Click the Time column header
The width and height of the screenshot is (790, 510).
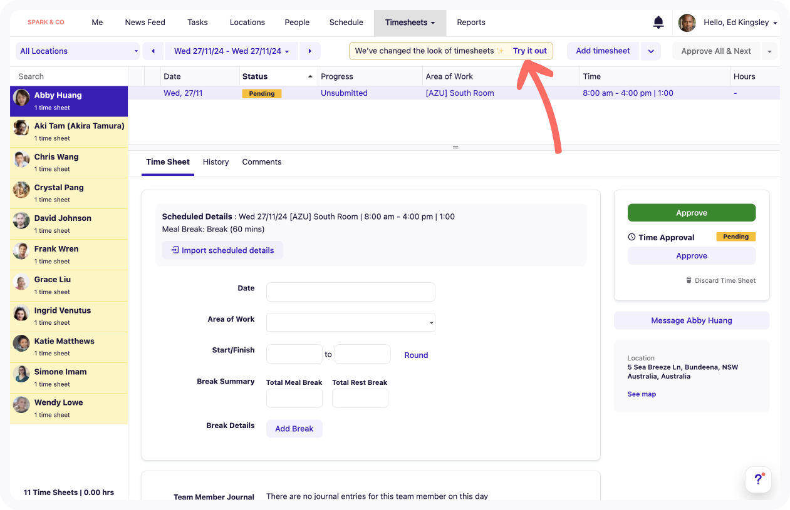click(x=655, y=76)
